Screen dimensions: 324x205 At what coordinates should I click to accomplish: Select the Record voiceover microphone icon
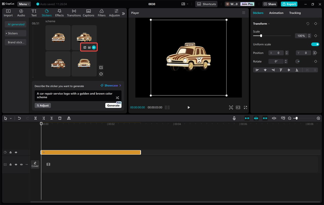(234, 118)
